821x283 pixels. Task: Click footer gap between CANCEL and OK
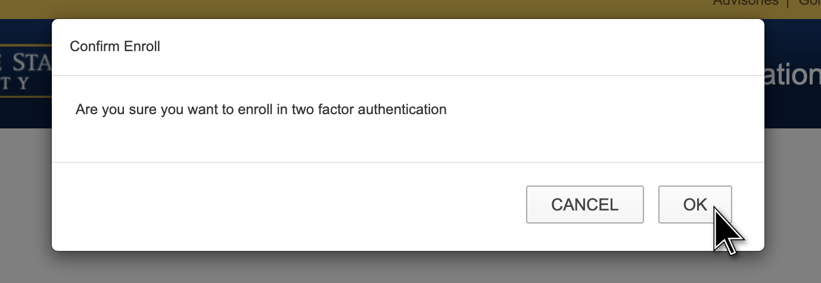pos(651,205)
